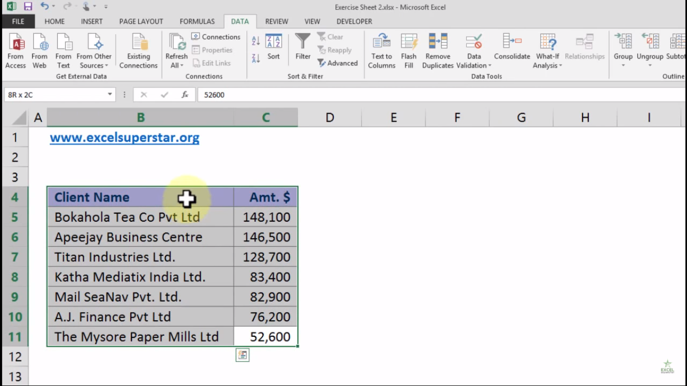
Task: Open the Name Box dropdown arrow
Action: point(110,94)
